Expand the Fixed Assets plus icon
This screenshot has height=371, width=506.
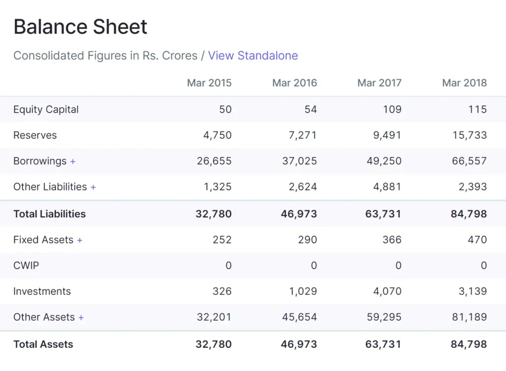pos(80,240)
